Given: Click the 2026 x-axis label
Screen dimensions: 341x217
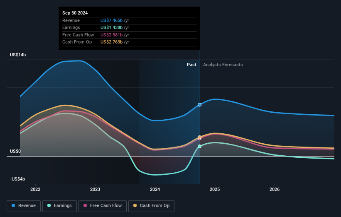Looking at the screenshot, I should click(275, 189).
